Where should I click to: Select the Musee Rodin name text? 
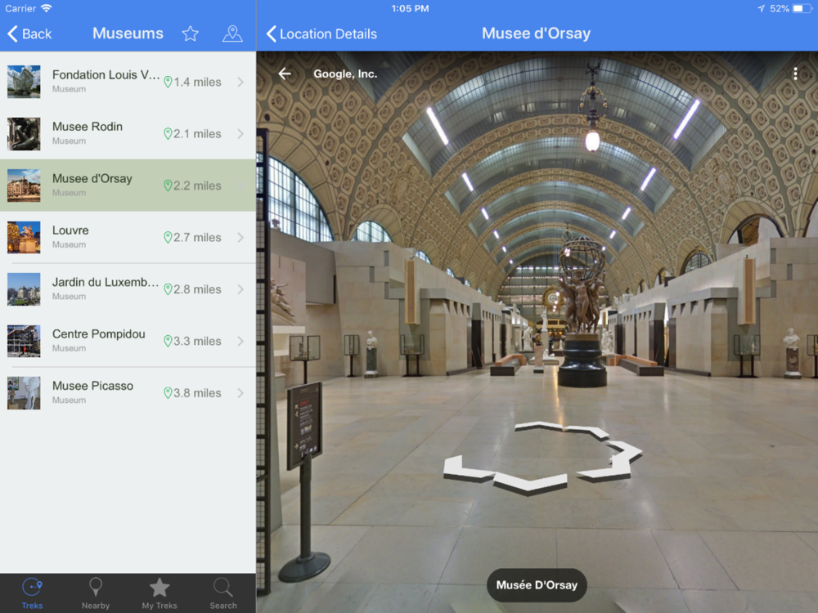(88, 127)
